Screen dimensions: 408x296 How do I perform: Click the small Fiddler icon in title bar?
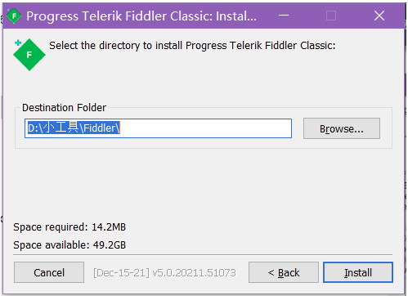pyautogui.click(x=14, y=16)
